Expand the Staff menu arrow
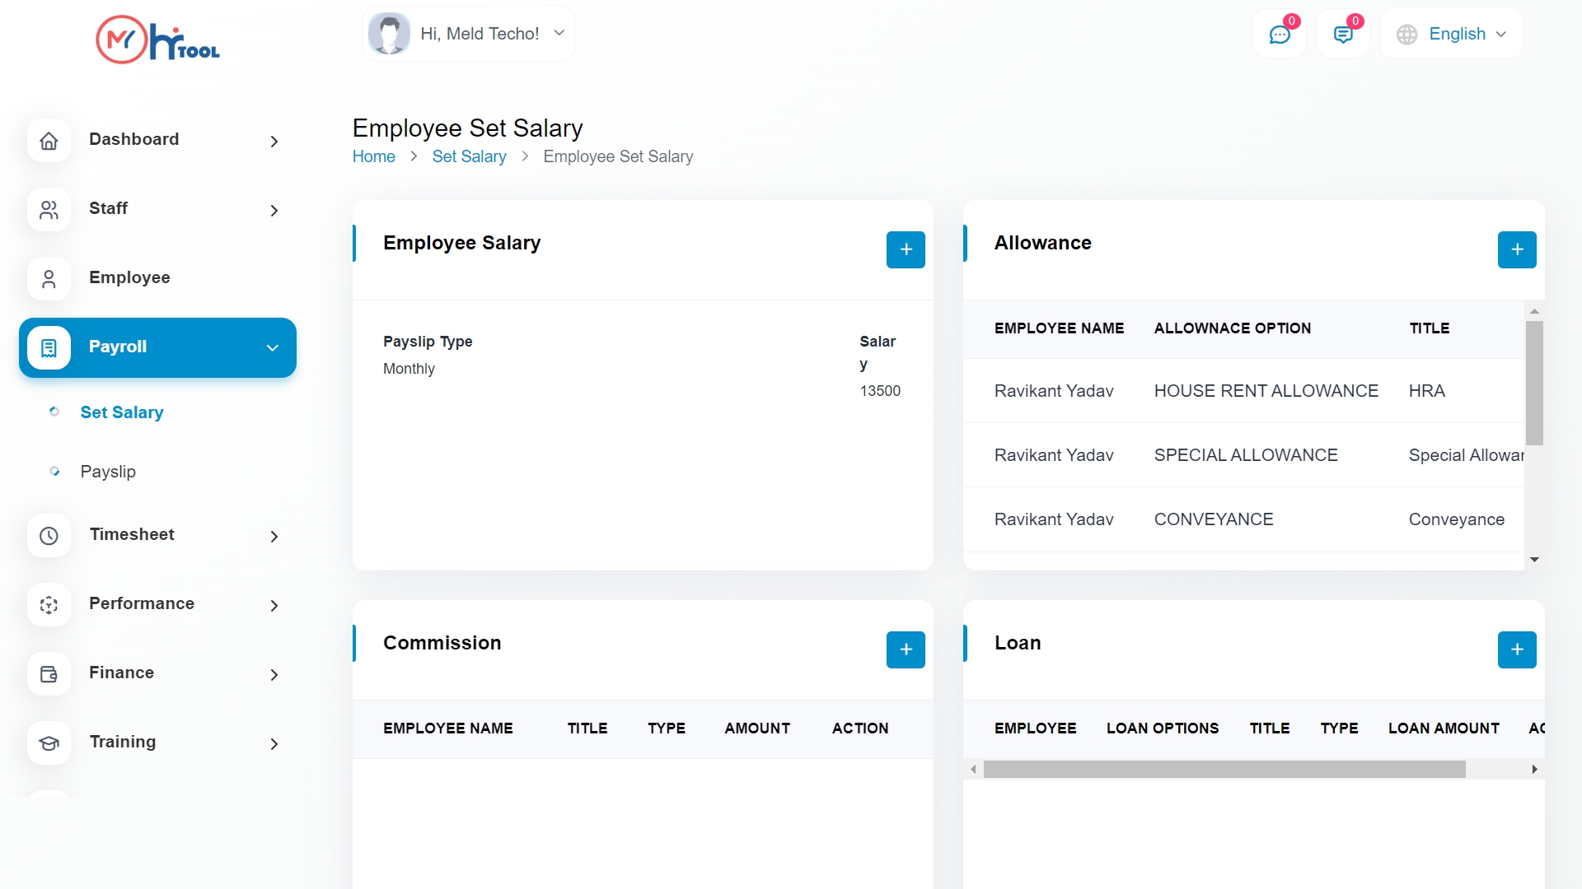Screen dimensions: 1582x889 (x=274, y=211)
